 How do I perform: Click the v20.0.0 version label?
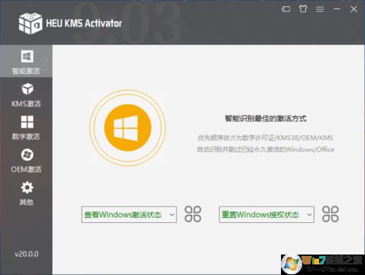(x=26, y=254)
